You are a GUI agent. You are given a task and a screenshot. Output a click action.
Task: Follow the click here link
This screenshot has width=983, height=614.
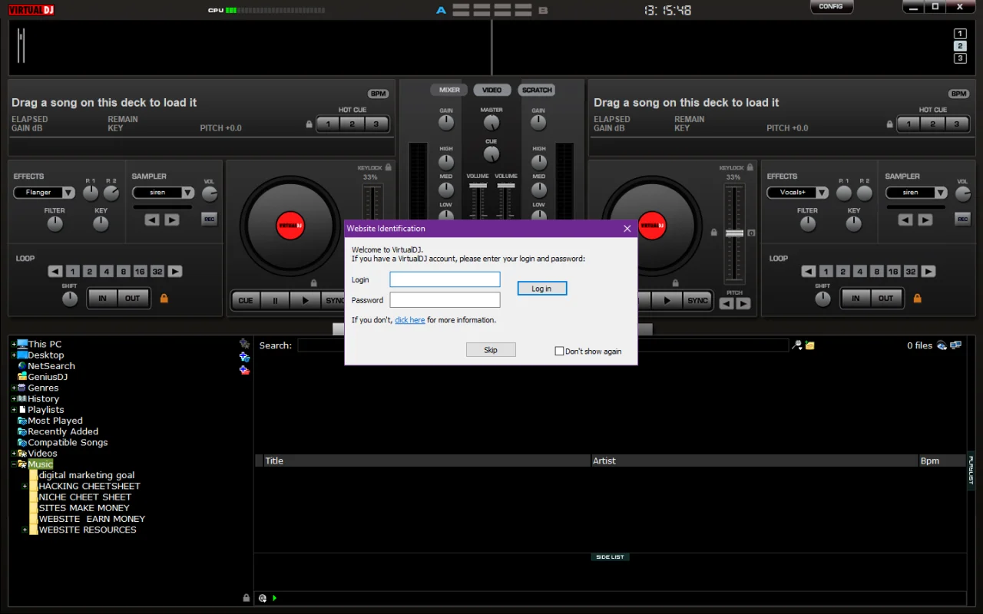point(409,320)
